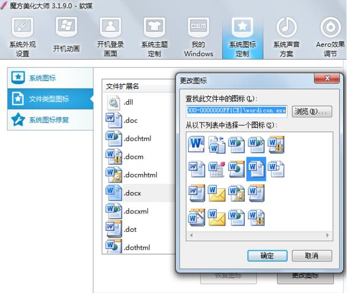Select the .dothtml file extension row
This screenshot has height=293, width=347.
click(139, 247)
